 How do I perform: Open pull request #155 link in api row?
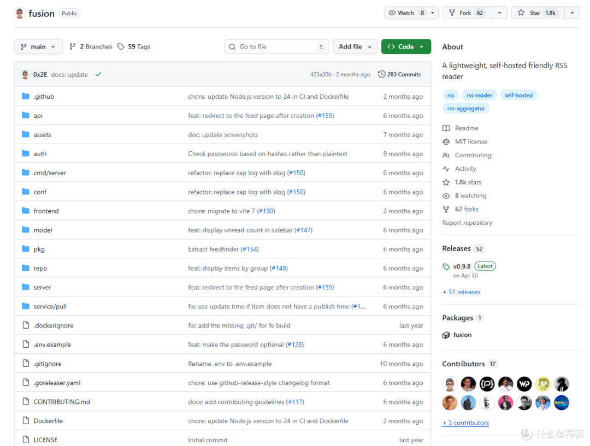(x=326, y=116)
